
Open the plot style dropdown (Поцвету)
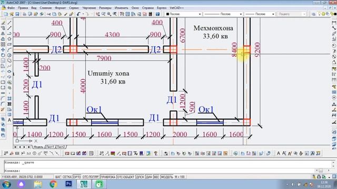tap(291, 14)
